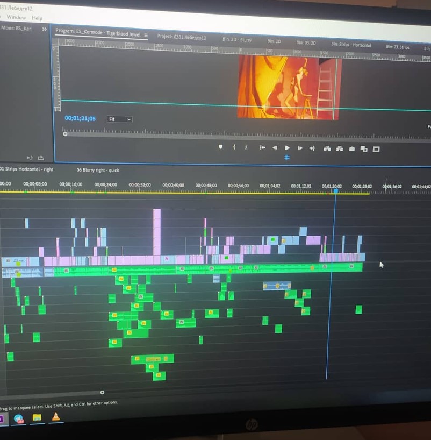431x440 pixels.
Task: Toggle the comparison view icon
Action: (364, 149)
